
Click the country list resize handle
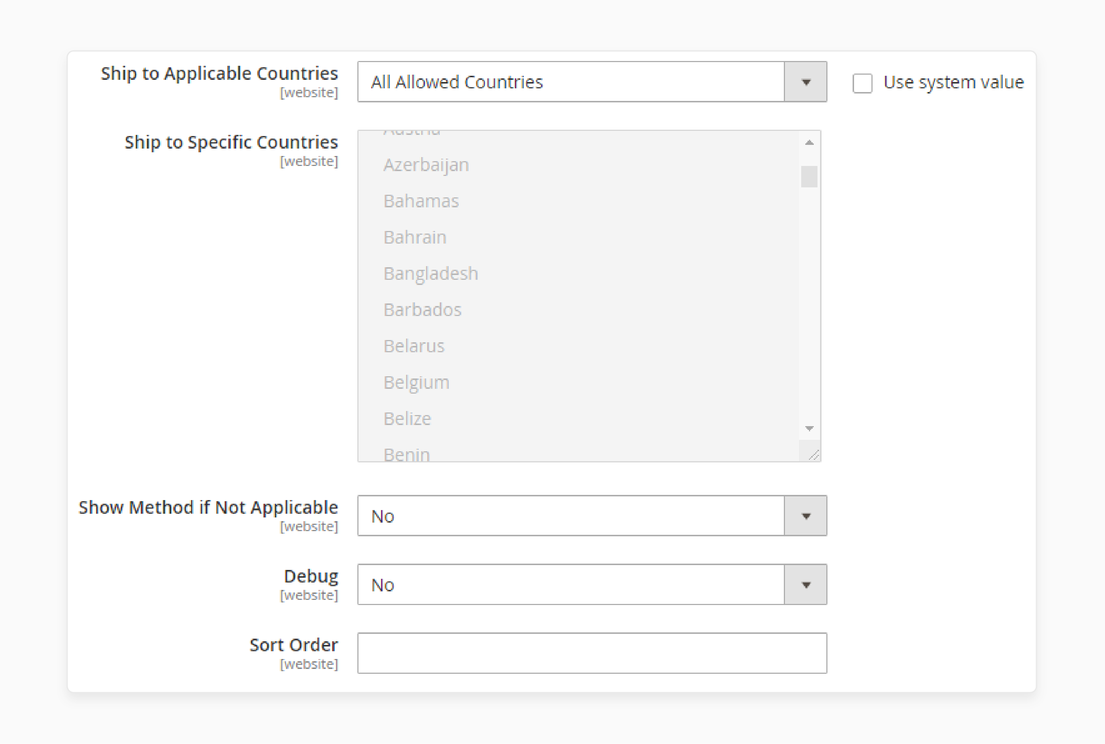click(813, 455)
